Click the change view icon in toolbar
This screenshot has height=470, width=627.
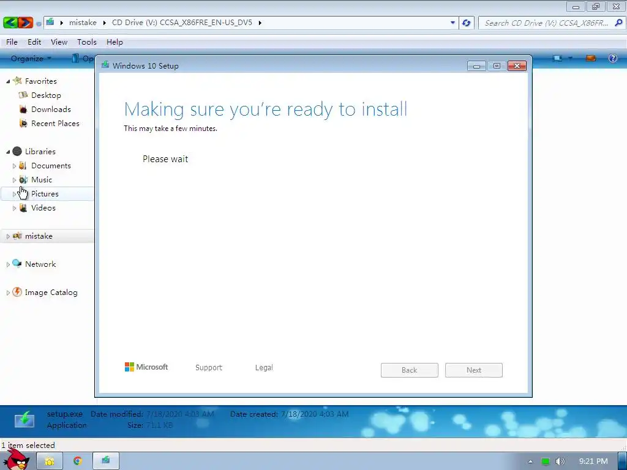tap(557, 58)
